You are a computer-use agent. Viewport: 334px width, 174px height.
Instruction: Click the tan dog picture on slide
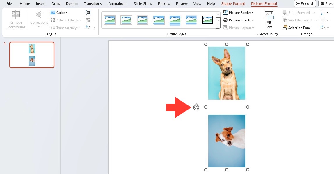coord(227,73)
